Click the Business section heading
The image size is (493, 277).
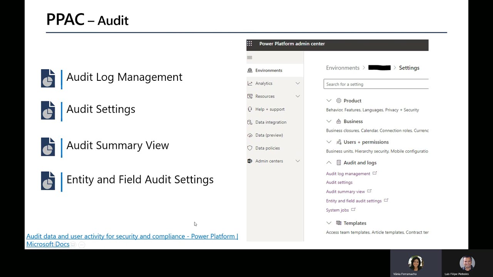353,121
